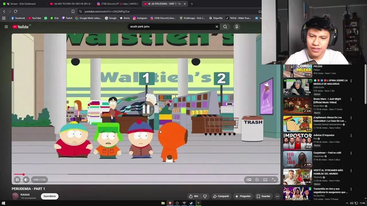Open options for Visité al streamer video
The image size is (367, 206).
point(351,171)
